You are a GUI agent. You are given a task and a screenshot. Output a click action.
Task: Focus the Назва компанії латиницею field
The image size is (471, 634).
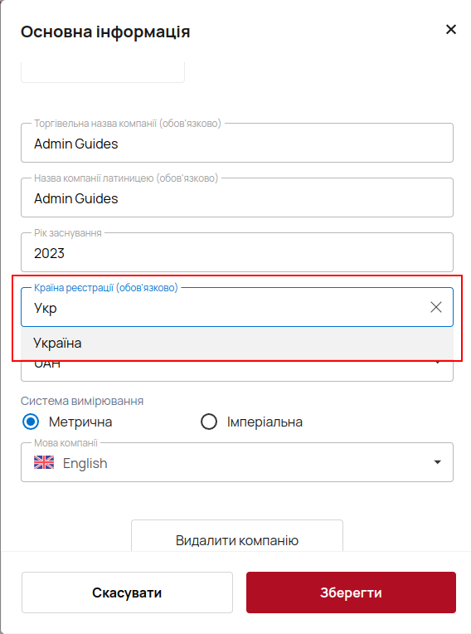click(x=237, y=198)
